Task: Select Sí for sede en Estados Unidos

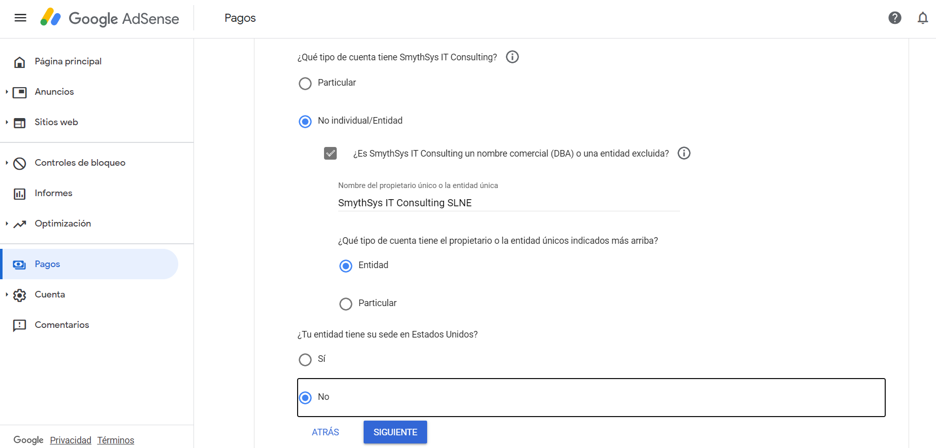Action: click(x=305, y=360)
